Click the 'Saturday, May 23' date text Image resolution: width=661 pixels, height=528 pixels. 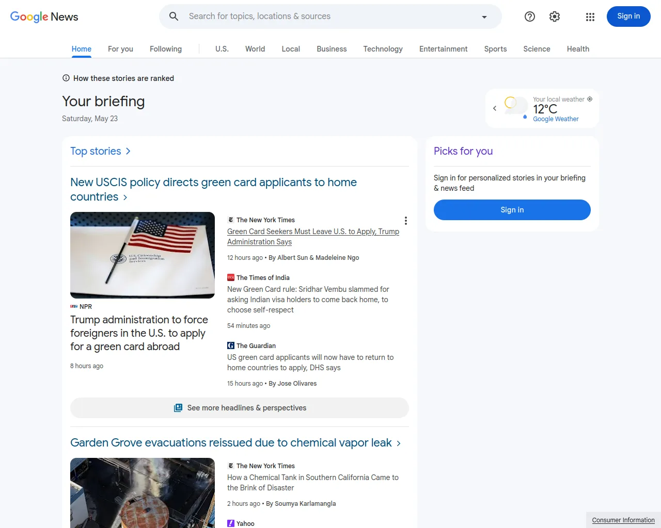[90, 119]
